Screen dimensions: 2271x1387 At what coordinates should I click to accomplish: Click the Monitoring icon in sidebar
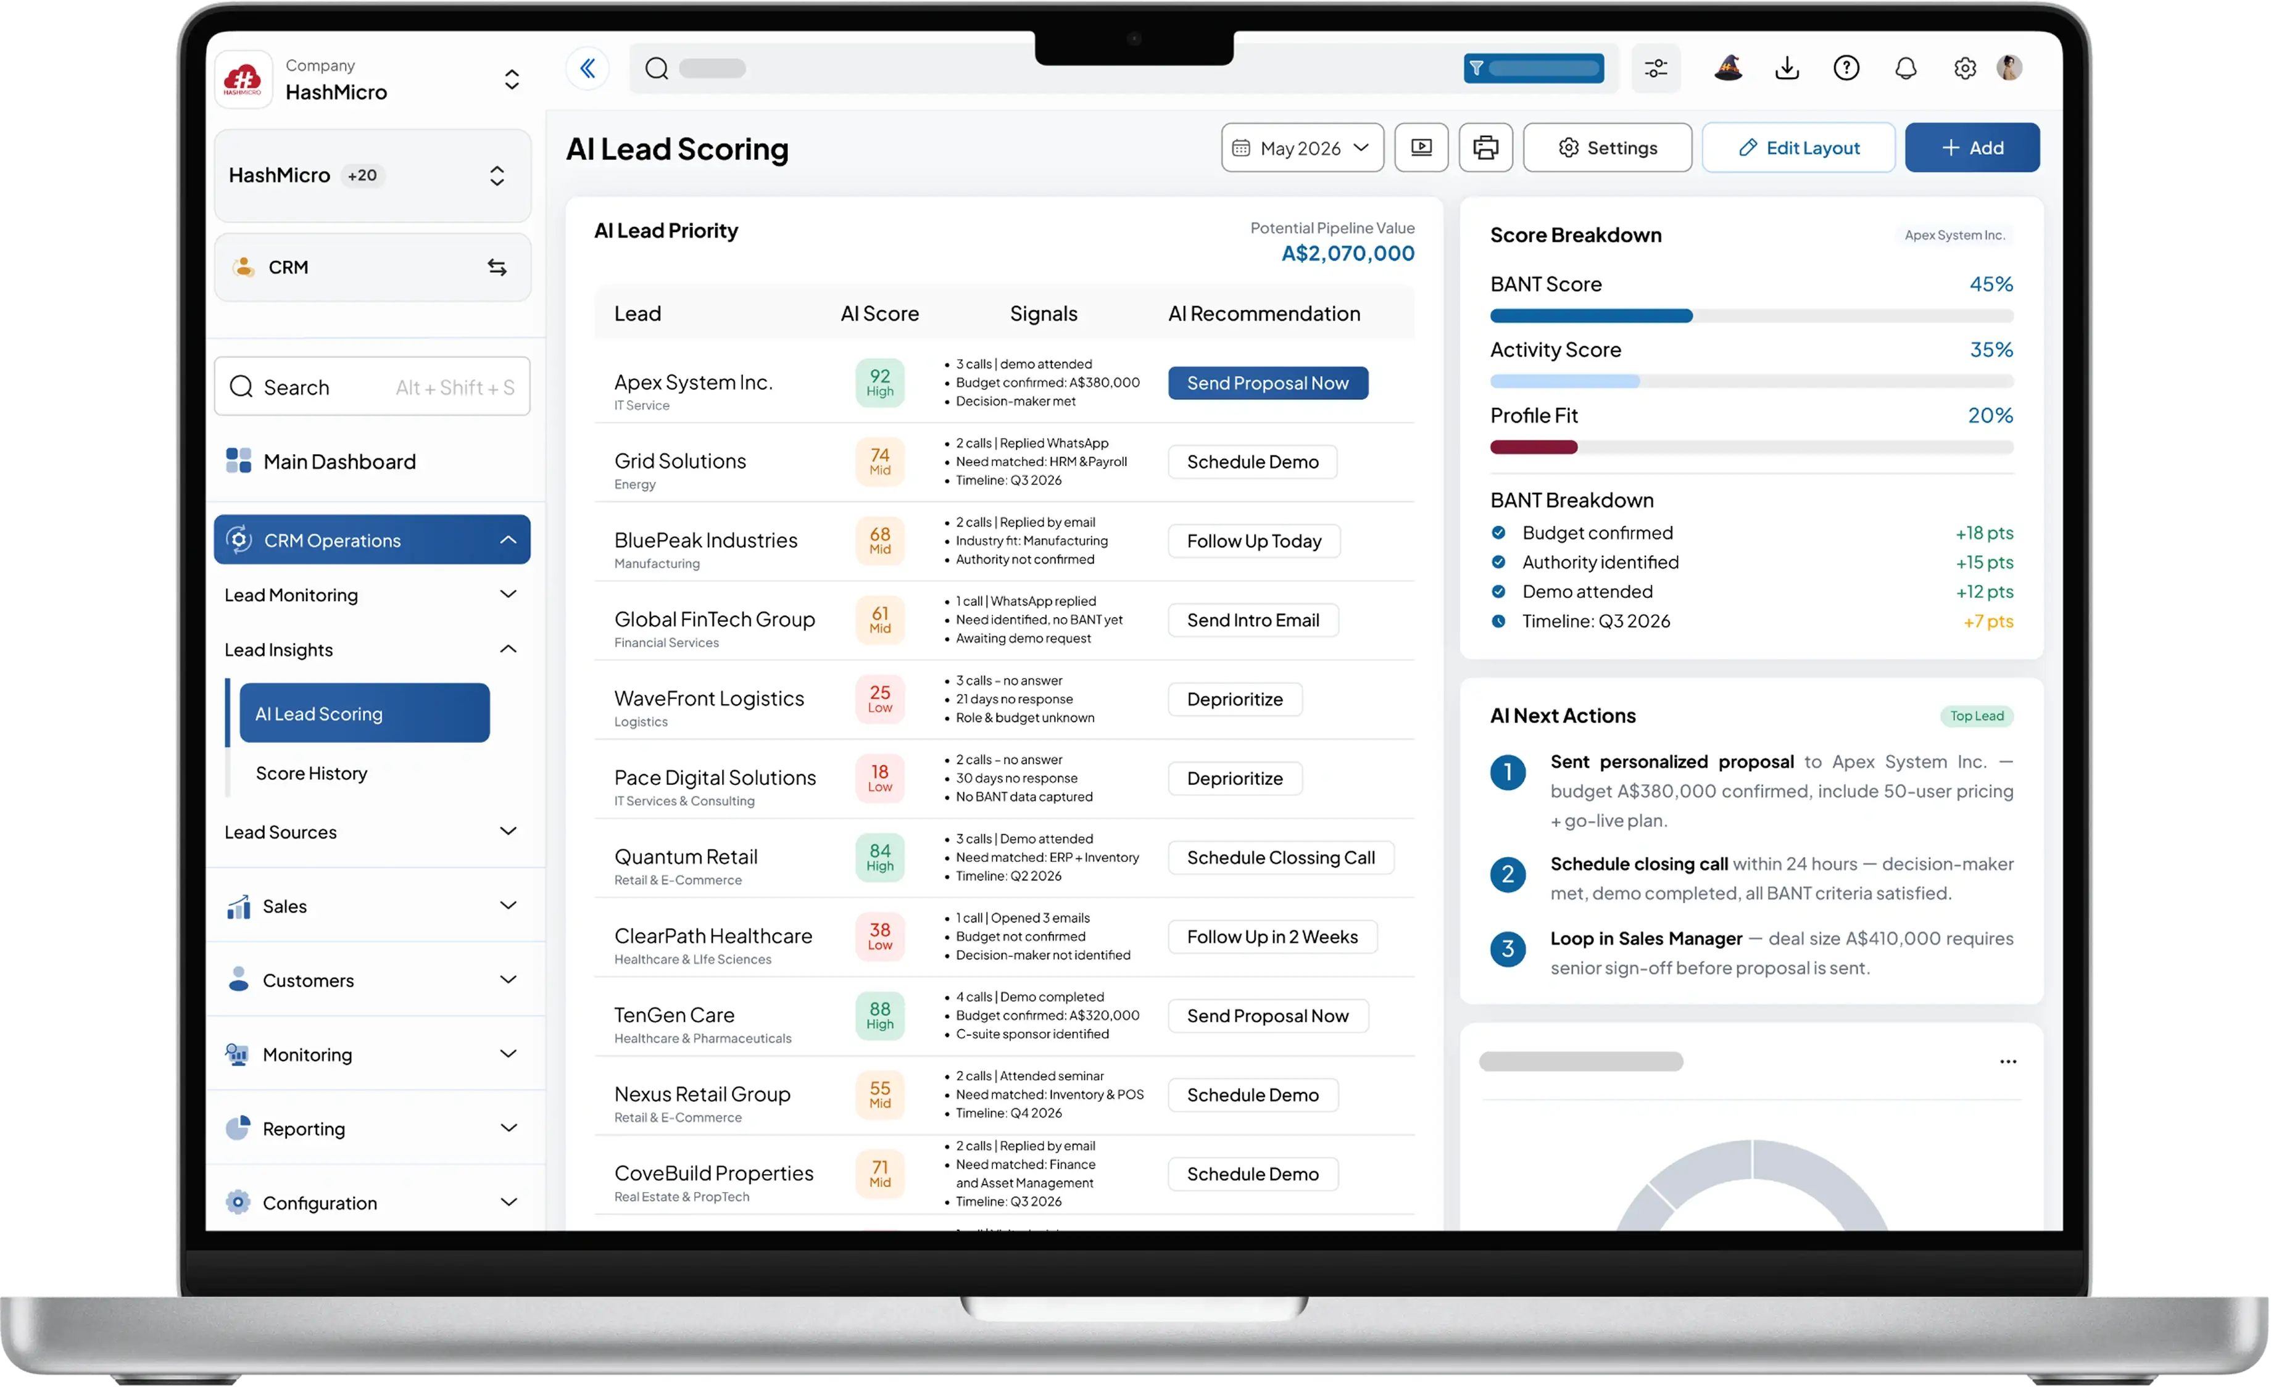point(238,1054)
